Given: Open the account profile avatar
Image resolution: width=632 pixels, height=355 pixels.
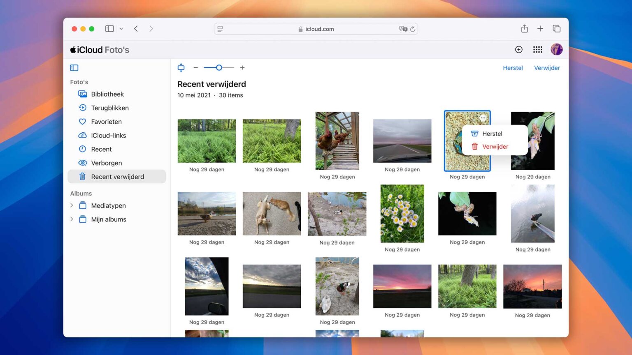Looking at the screenshot, I should coord(556,50).
